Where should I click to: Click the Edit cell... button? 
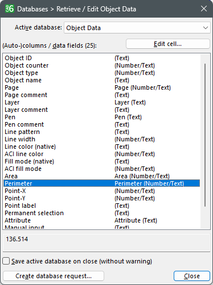tap(168, 44)
